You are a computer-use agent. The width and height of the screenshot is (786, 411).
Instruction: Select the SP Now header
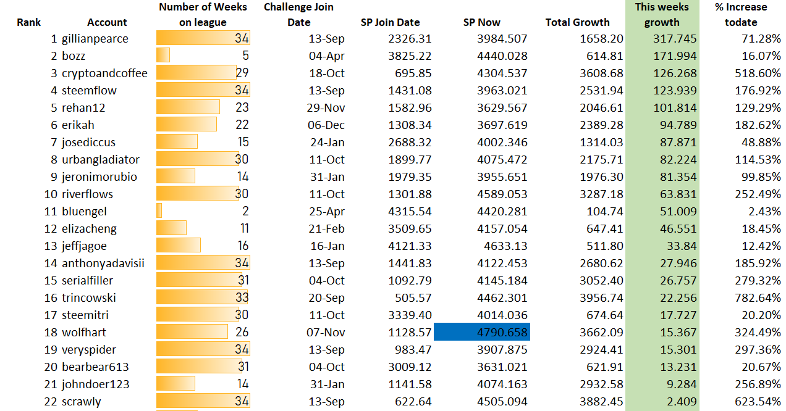(x=482, y=22)
